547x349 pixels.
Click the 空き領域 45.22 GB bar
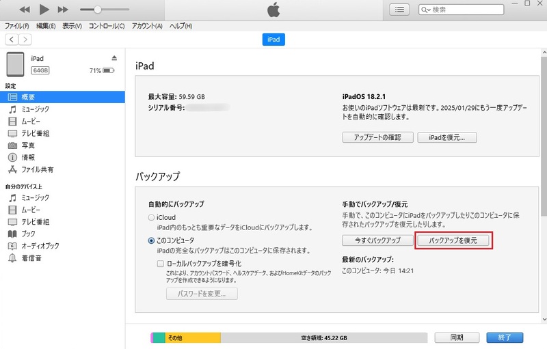click(324, 337)
